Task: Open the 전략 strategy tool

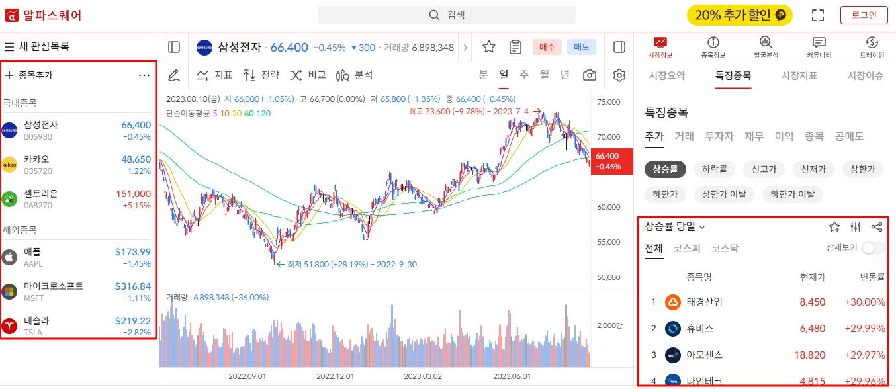Action: coord(261,75)
